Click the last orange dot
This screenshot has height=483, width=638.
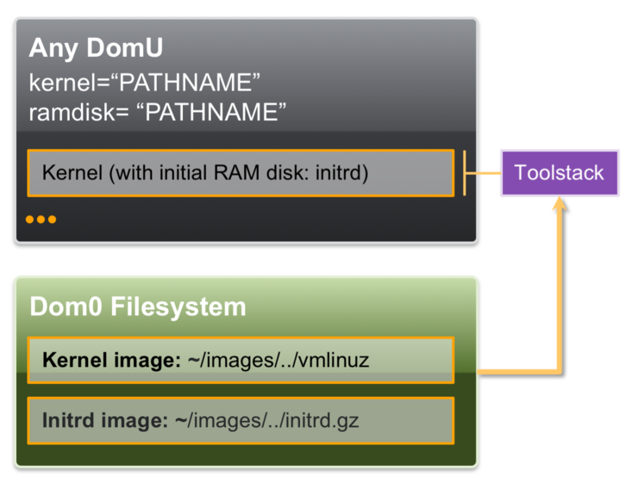(52, 220)
